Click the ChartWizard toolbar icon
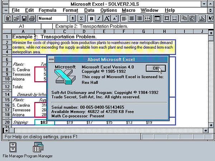 pyautogui.click(x=202, y=18)
